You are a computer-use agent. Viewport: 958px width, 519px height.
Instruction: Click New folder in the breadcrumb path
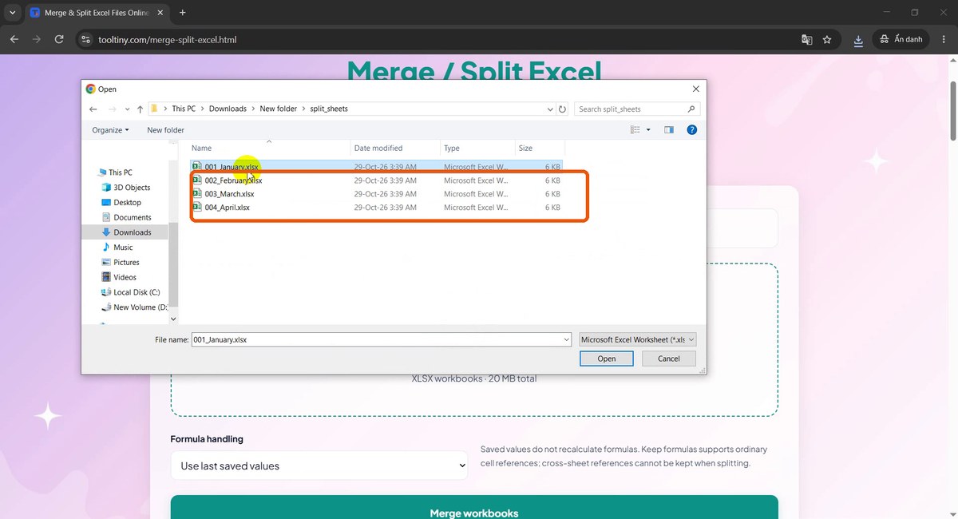coord(278,109)
